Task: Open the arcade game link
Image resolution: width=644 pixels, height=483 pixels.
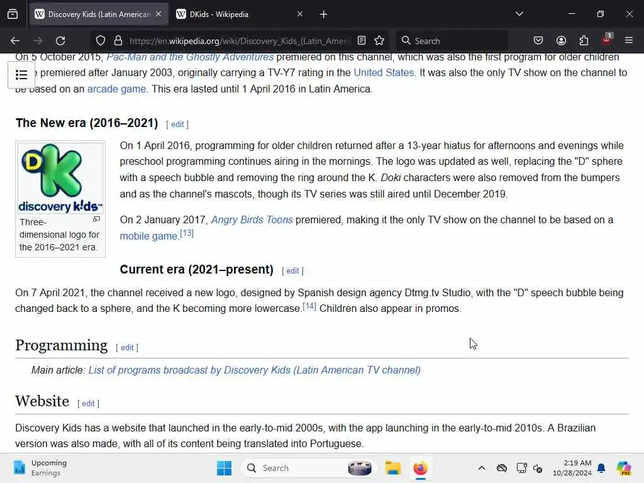Action: (116, 89)
